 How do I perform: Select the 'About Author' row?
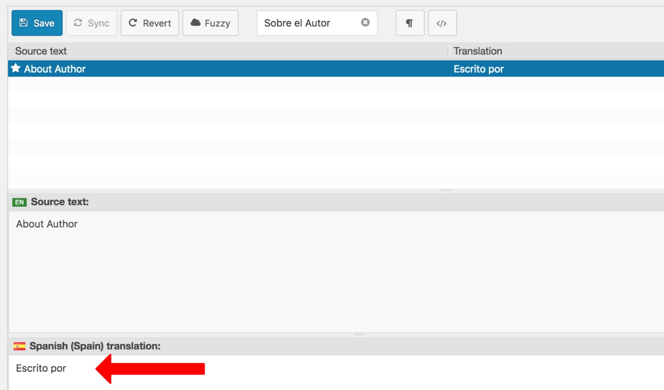(x=336, y=69)
